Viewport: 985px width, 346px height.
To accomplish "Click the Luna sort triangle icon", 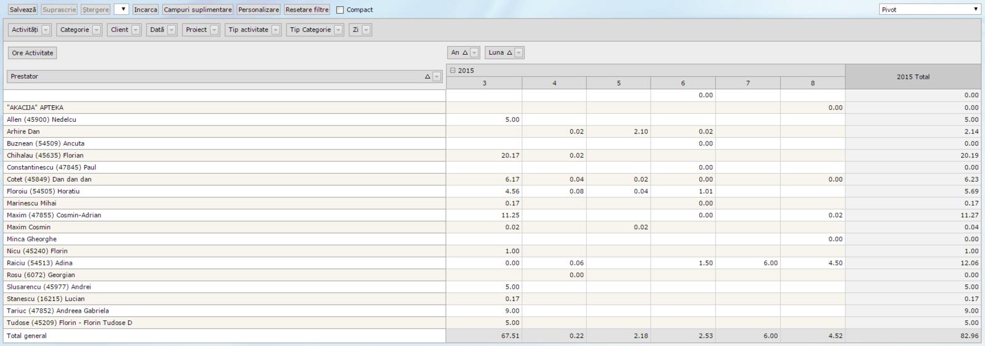I will pos(509,53).
